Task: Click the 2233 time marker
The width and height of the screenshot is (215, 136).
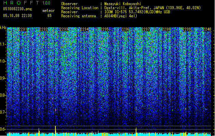Action: (64, 29)
